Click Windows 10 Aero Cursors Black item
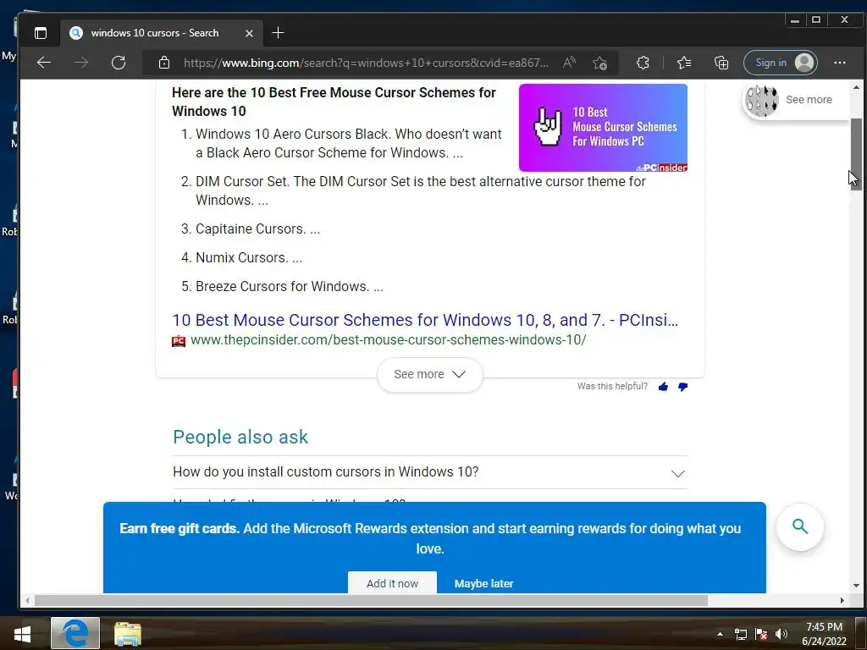The width and height of the screenshot is (867, 650). point(348,143)
